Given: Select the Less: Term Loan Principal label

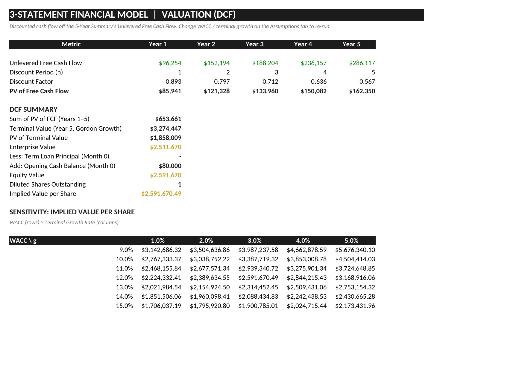Looking at the screenshot, I should (59, 156).
